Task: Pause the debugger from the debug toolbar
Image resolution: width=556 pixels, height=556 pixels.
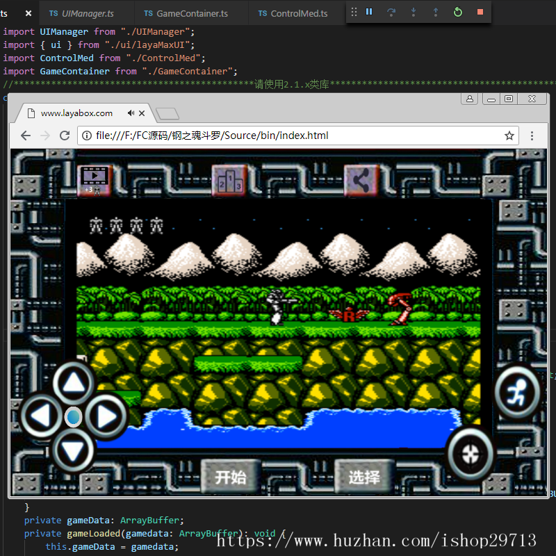Action: [x=369, y=12]
